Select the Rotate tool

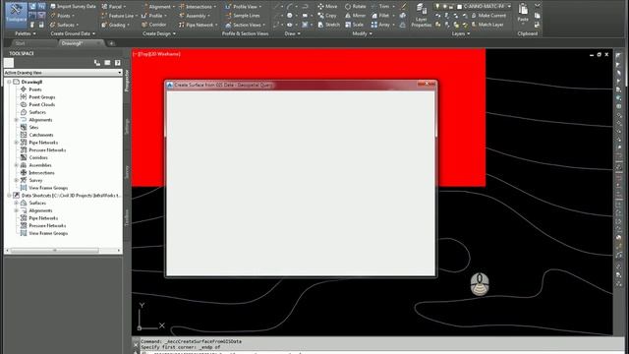pyautogui.click(x=356, y=7)
